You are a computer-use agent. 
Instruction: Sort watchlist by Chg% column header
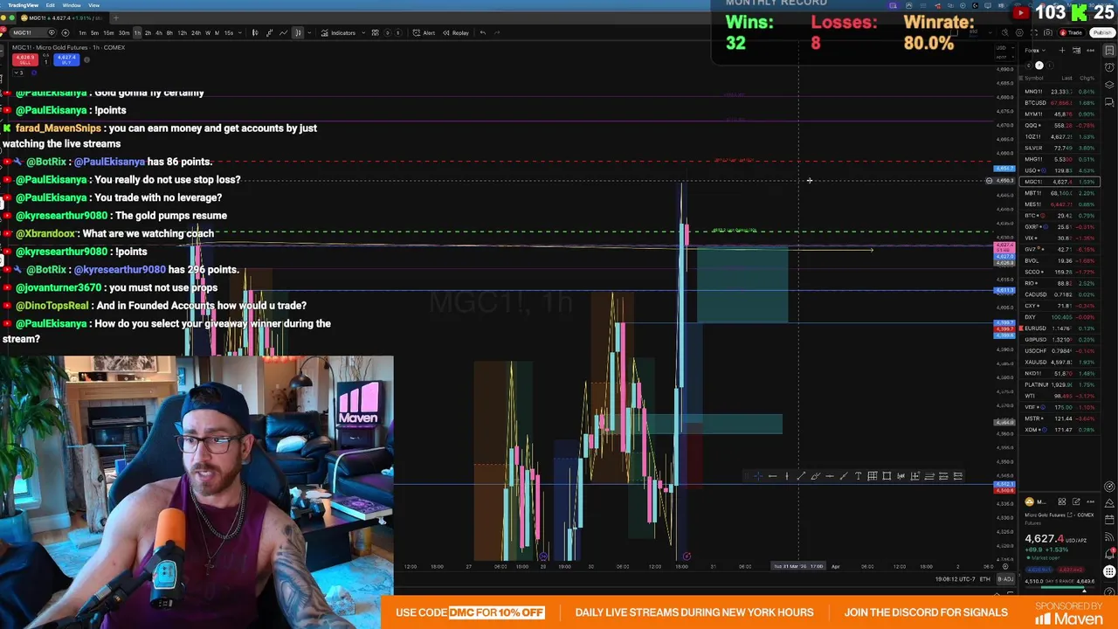coord(1087,78)
